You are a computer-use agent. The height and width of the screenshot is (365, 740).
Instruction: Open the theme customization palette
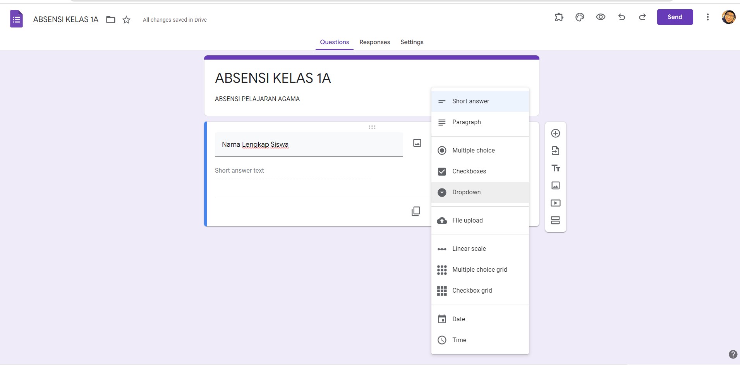coord(580,17)
